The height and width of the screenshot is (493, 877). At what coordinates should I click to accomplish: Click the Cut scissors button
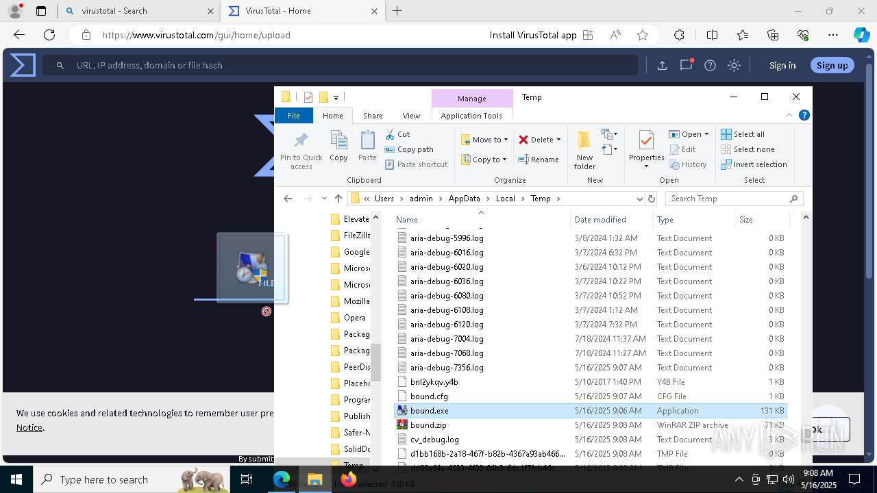click(397, 134)
